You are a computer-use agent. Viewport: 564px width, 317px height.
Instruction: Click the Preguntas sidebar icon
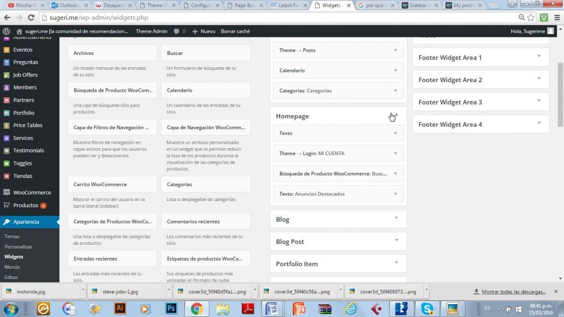pos(7,62)
